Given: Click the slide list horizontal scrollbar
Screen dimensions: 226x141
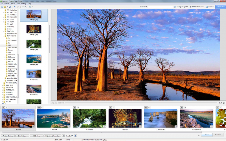Looking at the screenshot, I should pos(102,132).
